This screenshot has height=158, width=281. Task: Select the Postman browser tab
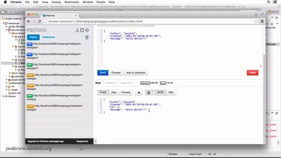(x=59, y=16)
